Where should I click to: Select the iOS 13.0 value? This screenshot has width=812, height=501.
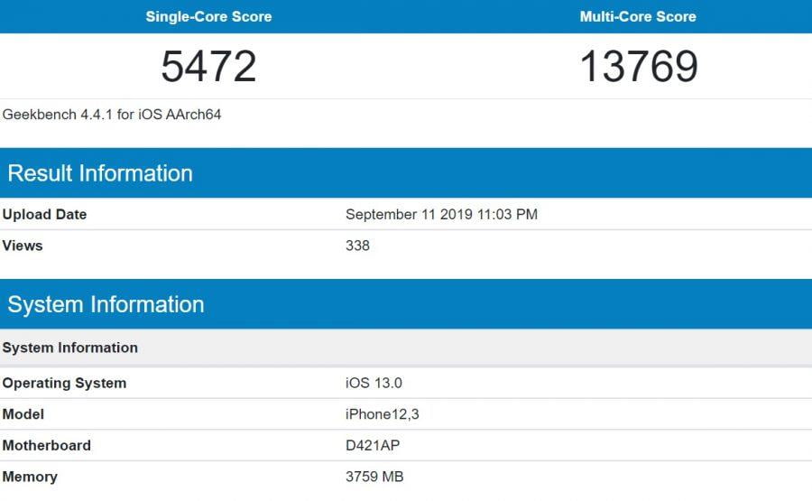(374, 384)
